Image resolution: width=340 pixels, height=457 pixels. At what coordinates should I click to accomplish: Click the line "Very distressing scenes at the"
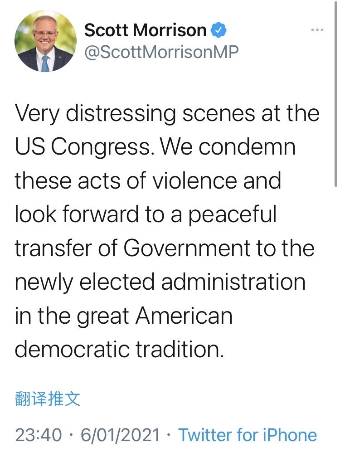[167, 113]
